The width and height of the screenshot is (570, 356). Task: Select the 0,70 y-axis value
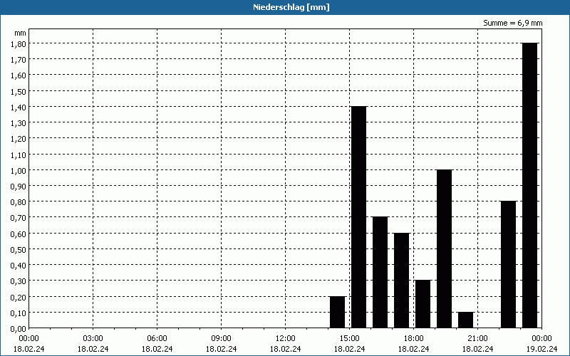coord(19,218)
